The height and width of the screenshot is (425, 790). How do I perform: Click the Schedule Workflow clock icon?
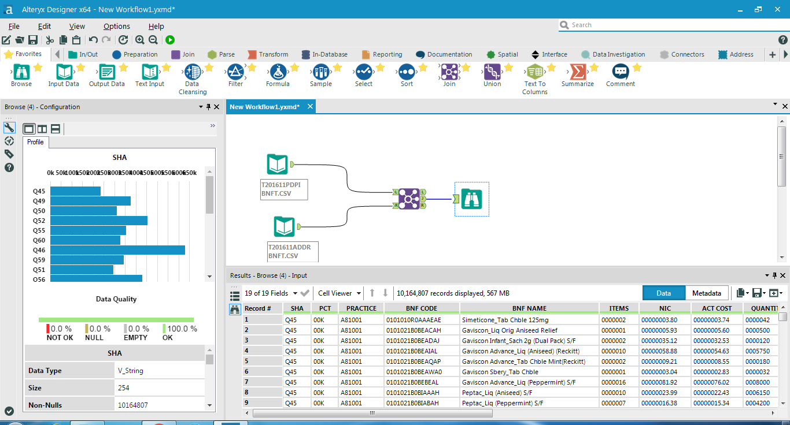tap(123, 40)
